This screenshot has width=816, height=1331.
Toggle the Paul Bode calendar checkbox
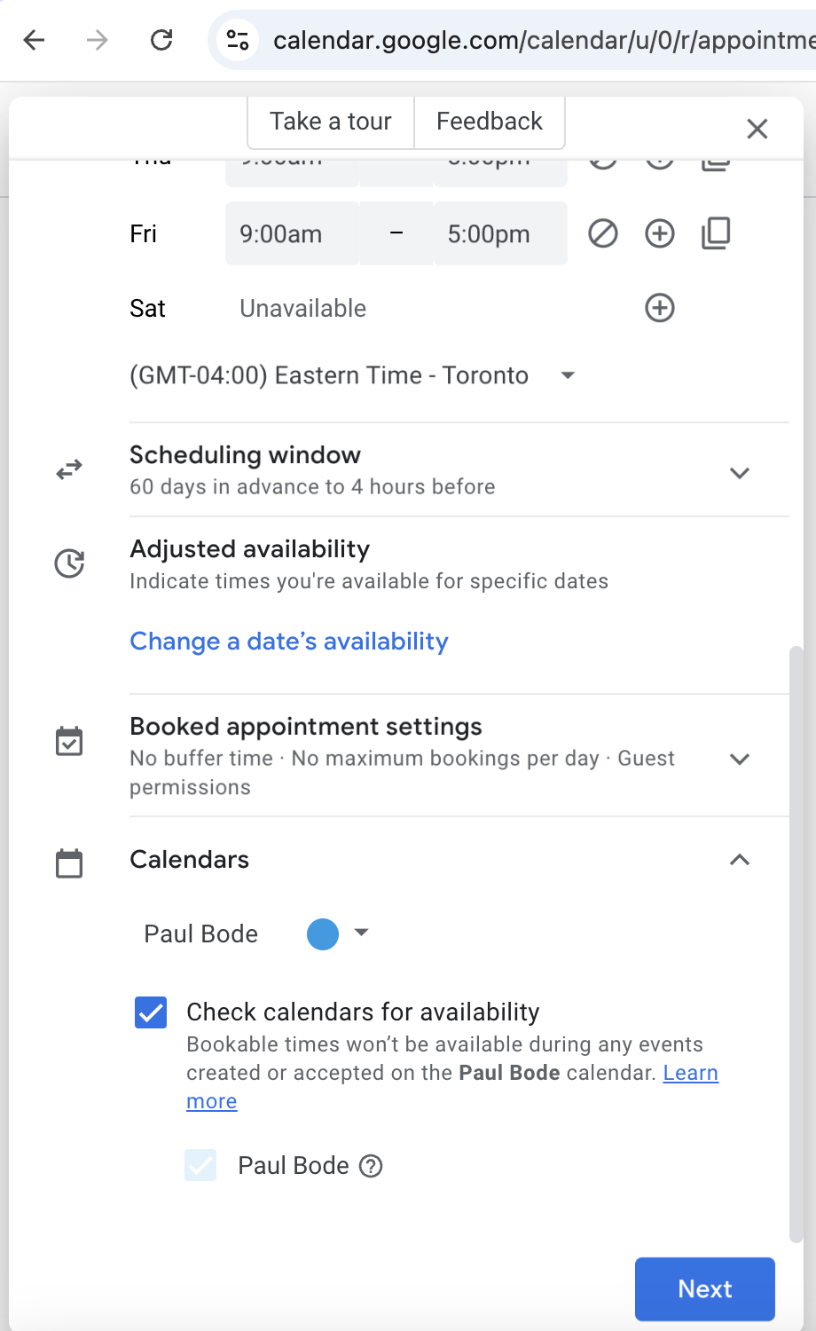coord(200,1166)
